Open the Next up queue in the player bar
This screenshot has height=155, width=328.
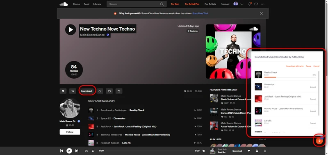pos(265,151)
